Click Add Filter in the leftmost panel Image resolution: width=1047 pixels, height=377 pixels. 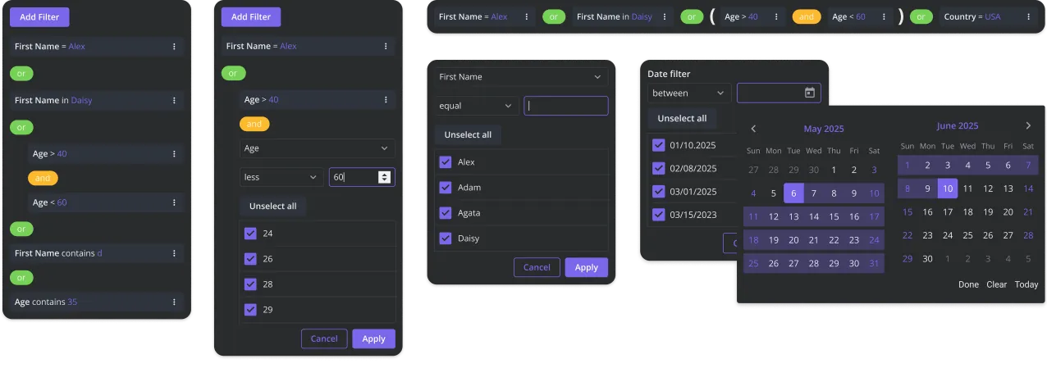click(39, 16)
